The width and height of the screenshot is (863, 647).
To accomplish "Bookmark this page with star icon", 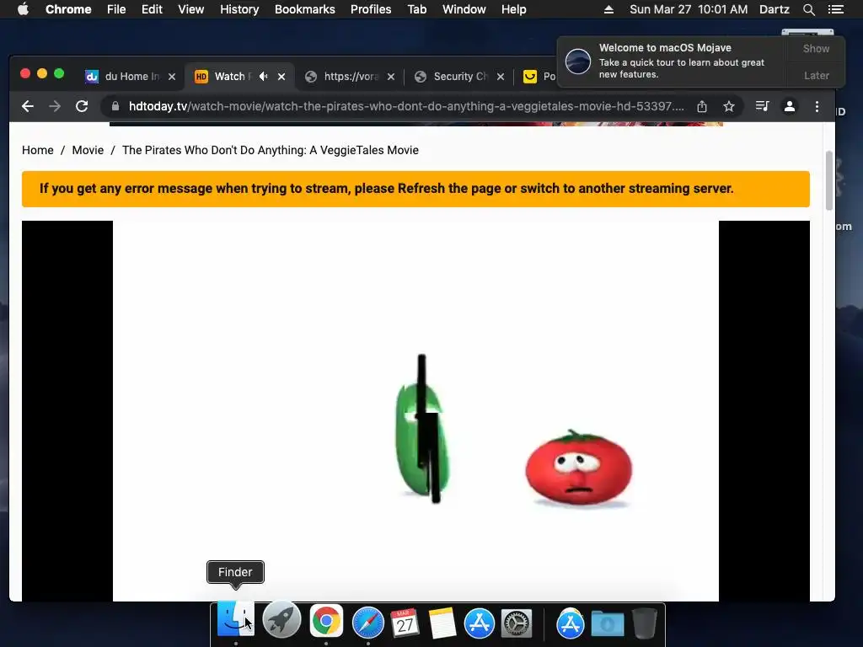I will pos(729,106).
